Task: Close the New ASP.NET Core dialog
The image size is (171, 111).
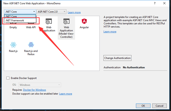Action: pyautogui.click(x=164, y=3)
